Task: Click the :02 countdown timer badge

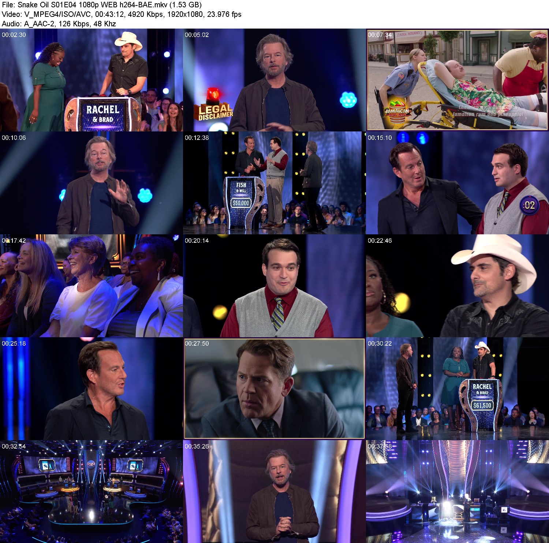Action: pos(529,205)
